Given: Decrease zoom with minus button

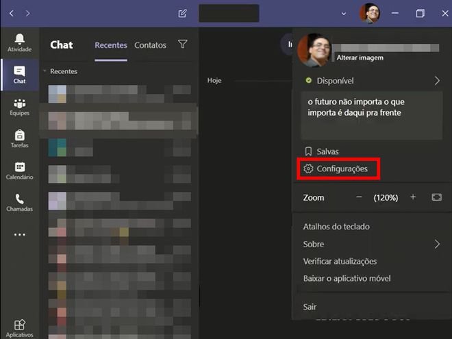Looking at the screenshot, I should click(x=359, y=197).
